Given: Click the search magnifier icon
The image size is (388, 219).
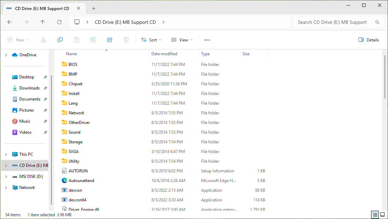Looking at the screenshot, I should click(377, 22).
